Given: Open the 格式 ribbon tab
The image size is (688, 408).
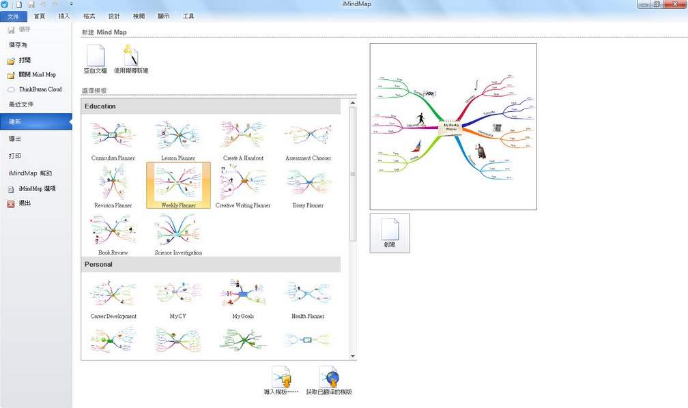Looking at the screenshot, I should point(89,16).
